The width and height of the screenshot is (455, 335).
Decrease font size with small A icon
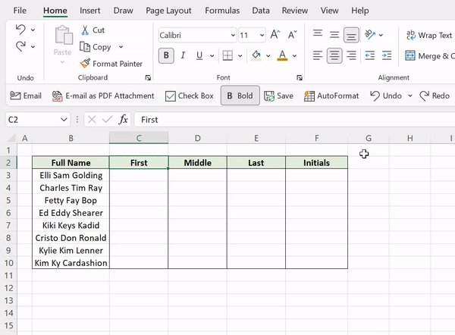[292, 35]
